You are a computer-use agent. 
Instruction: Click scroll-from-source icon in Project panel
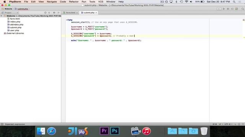(x=45, y=13)
